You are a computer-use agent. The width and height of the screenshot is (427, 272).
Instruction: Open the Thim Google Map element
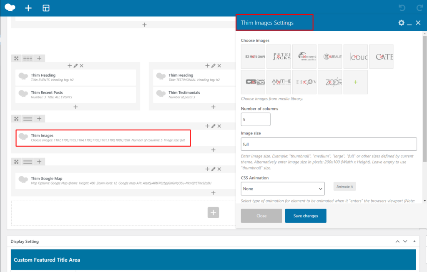click(x=124, y=181)
